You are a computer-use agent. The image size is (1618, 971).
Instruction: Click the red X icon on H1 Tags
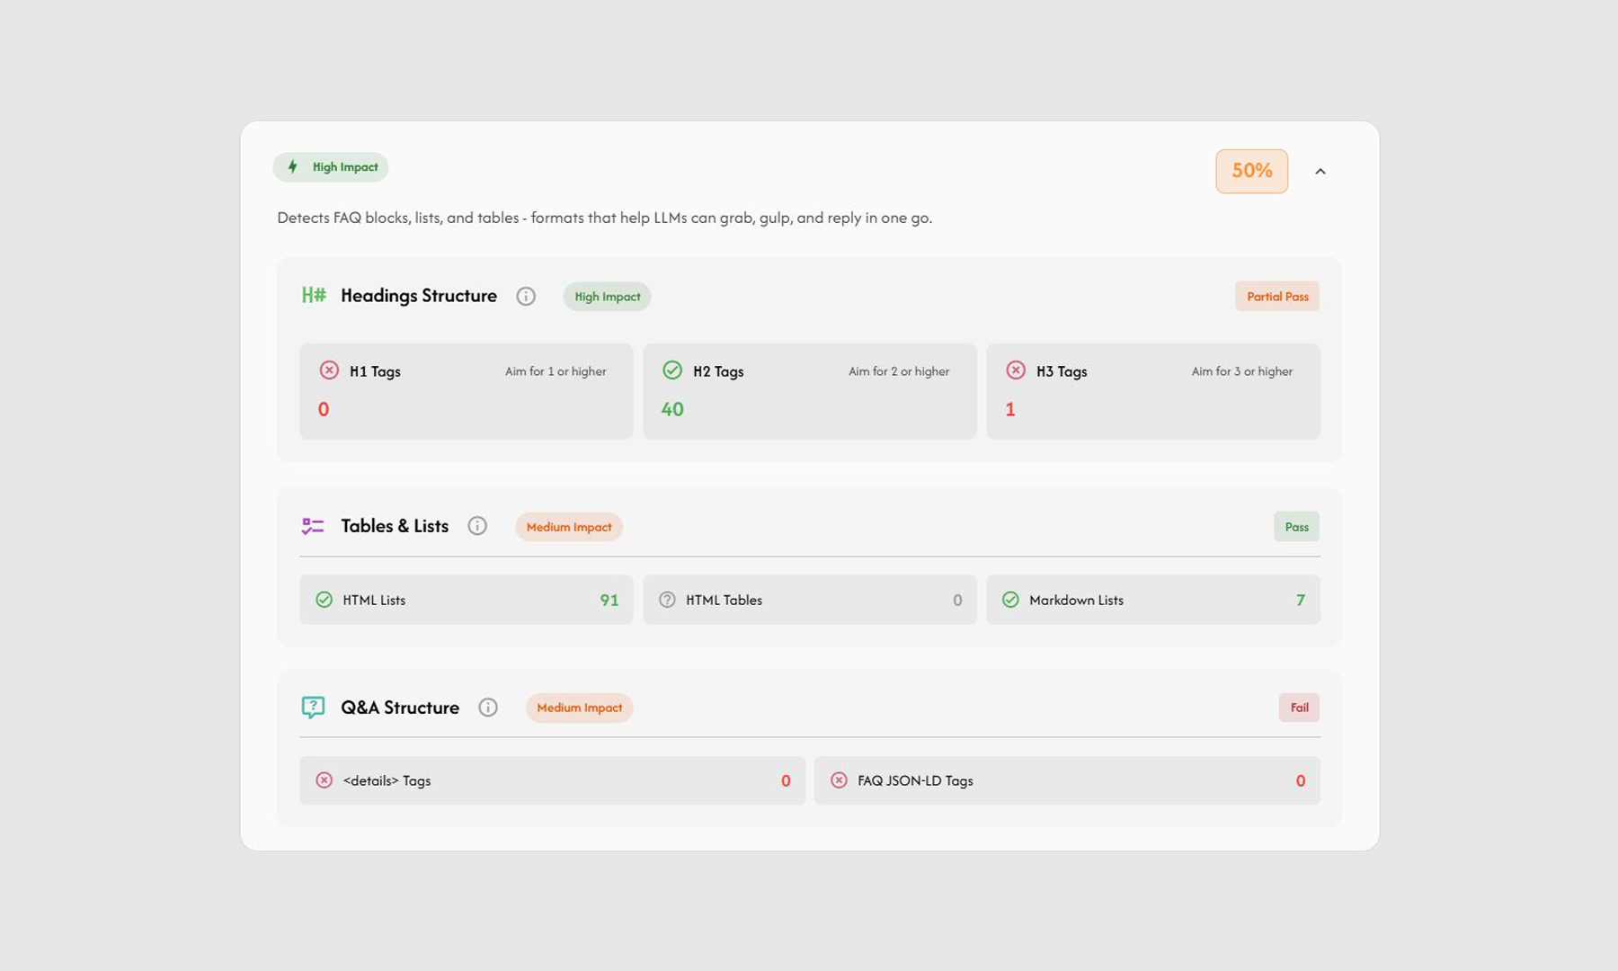[329, 370]
